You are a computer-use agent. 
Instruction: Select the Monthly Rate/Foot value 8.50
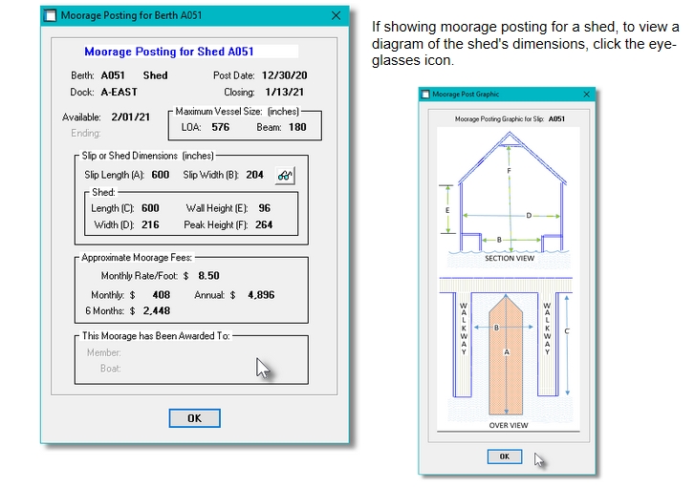click(208, 276)
